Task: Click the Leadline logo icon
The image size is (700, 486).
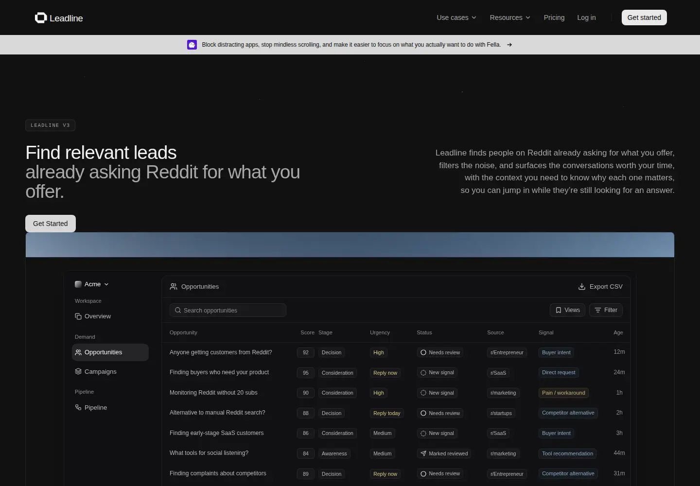Action: [40, 18]
